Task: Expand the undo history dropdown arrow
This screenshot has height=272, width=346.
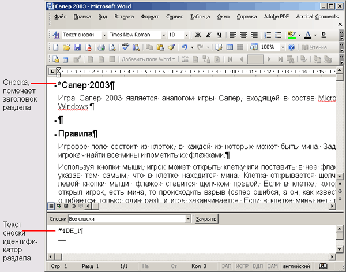Action: pos(192,47)
